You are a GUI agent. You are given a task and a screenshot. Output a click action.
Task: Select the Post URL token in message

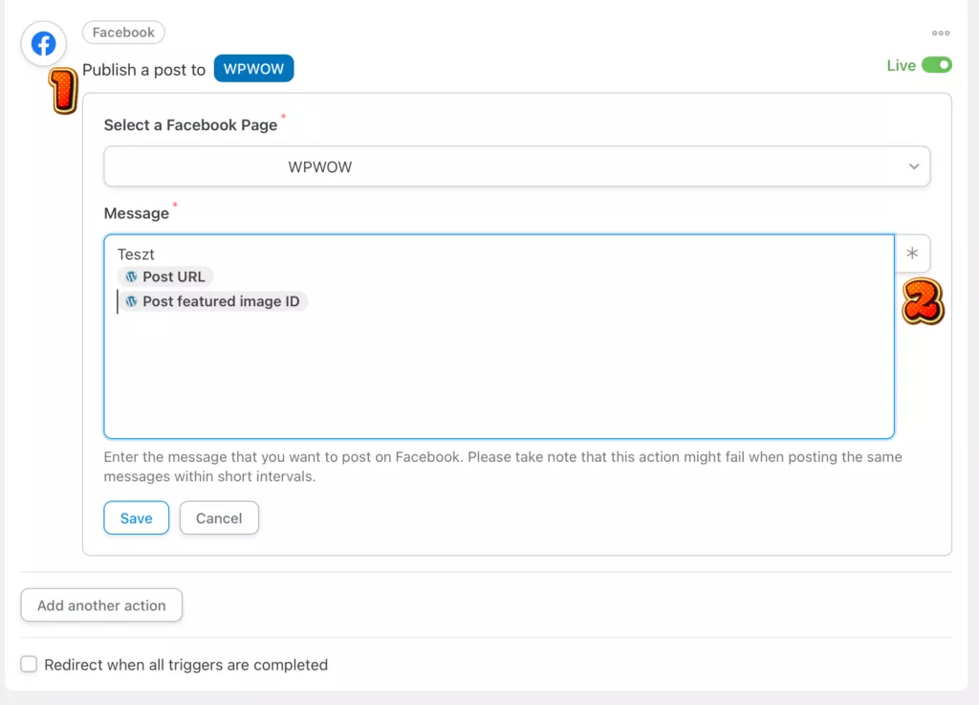[165, 276]
